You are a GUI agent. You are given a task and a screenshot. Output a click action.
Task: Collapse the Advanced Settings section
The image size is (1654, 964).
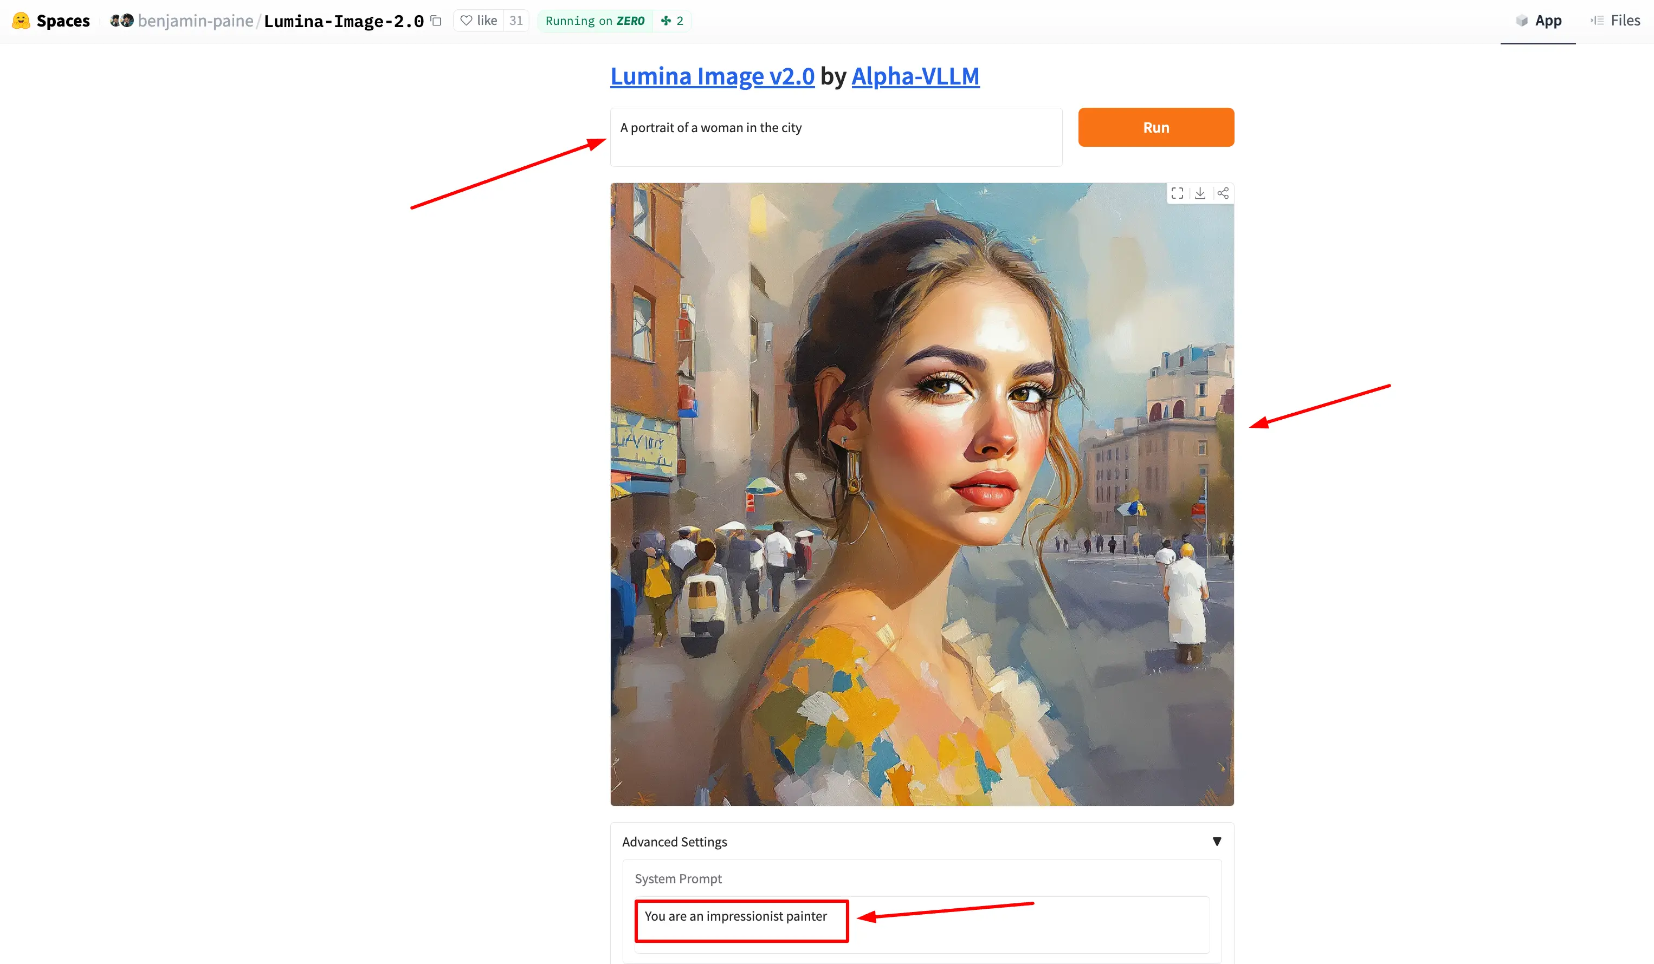[921, 842]
